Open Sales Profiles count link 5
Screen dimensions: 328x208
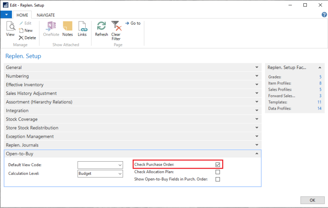(x=320, y=89)
